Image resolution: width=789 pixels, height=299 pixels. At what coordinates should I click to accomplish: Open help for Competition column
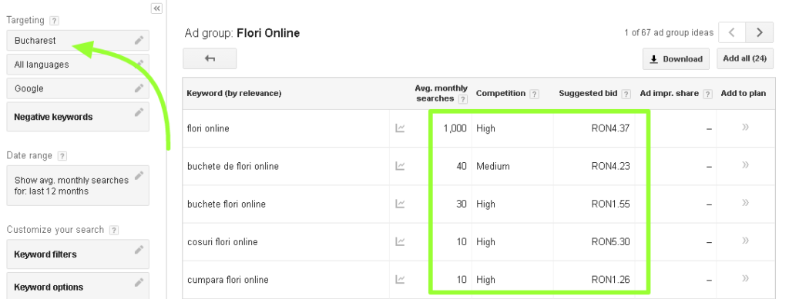click(535, 94)
